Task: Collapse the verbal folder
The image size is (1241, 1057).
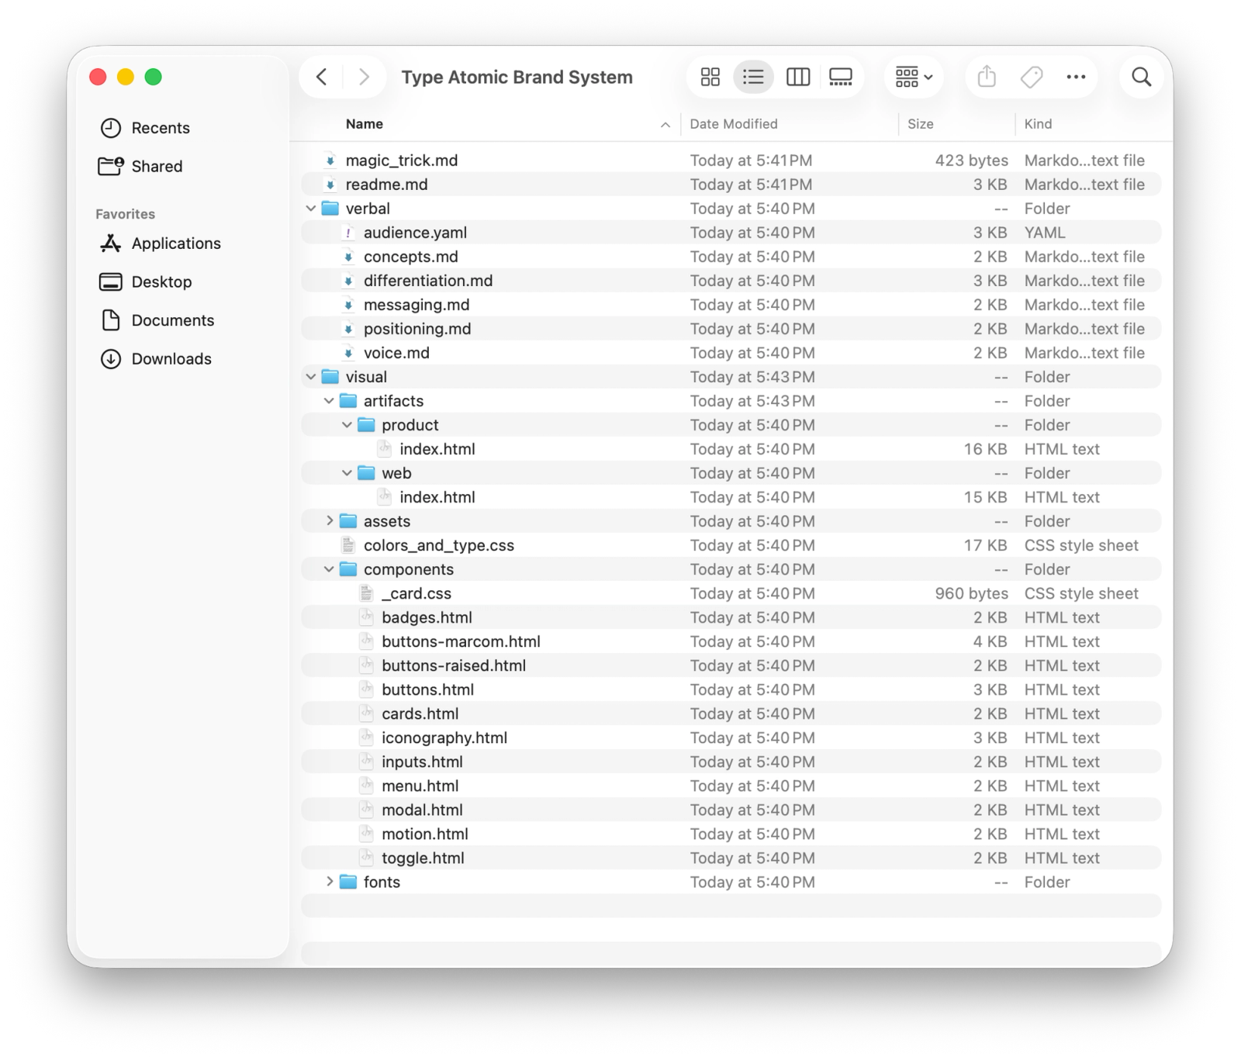Action: pyautogui.click(x=311, y=209)
